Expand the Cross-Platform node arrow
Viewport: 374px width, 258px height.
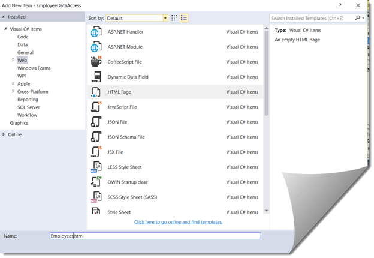[x=13, y=91]
